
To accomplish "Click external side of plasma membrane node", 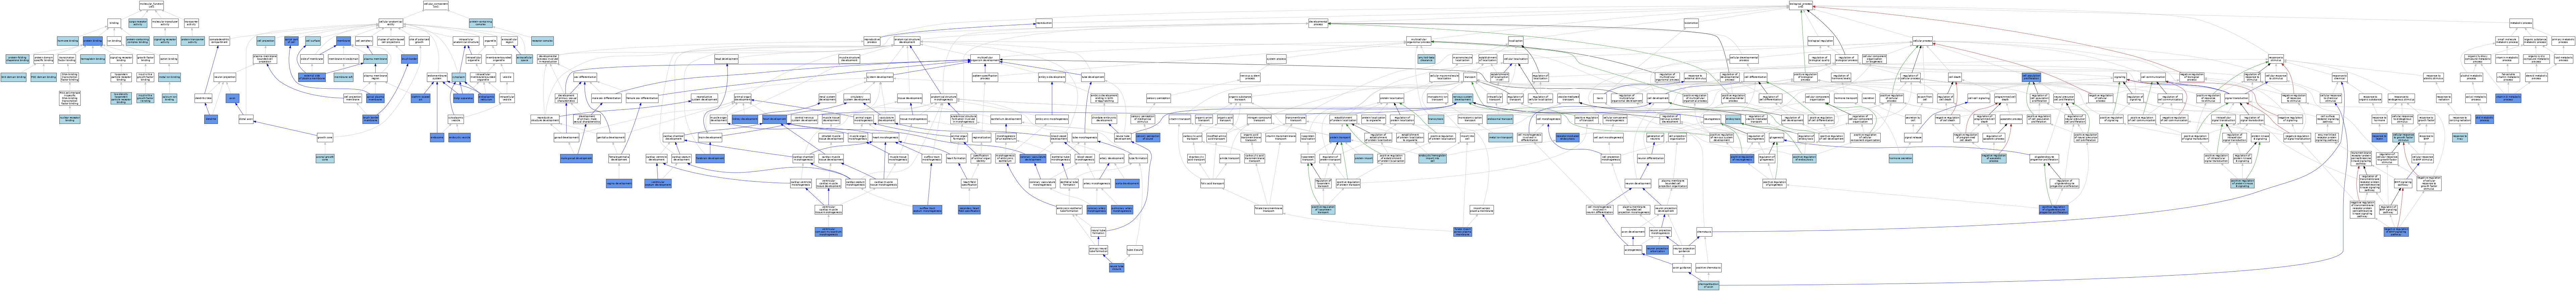I will (x=312, y=77).
